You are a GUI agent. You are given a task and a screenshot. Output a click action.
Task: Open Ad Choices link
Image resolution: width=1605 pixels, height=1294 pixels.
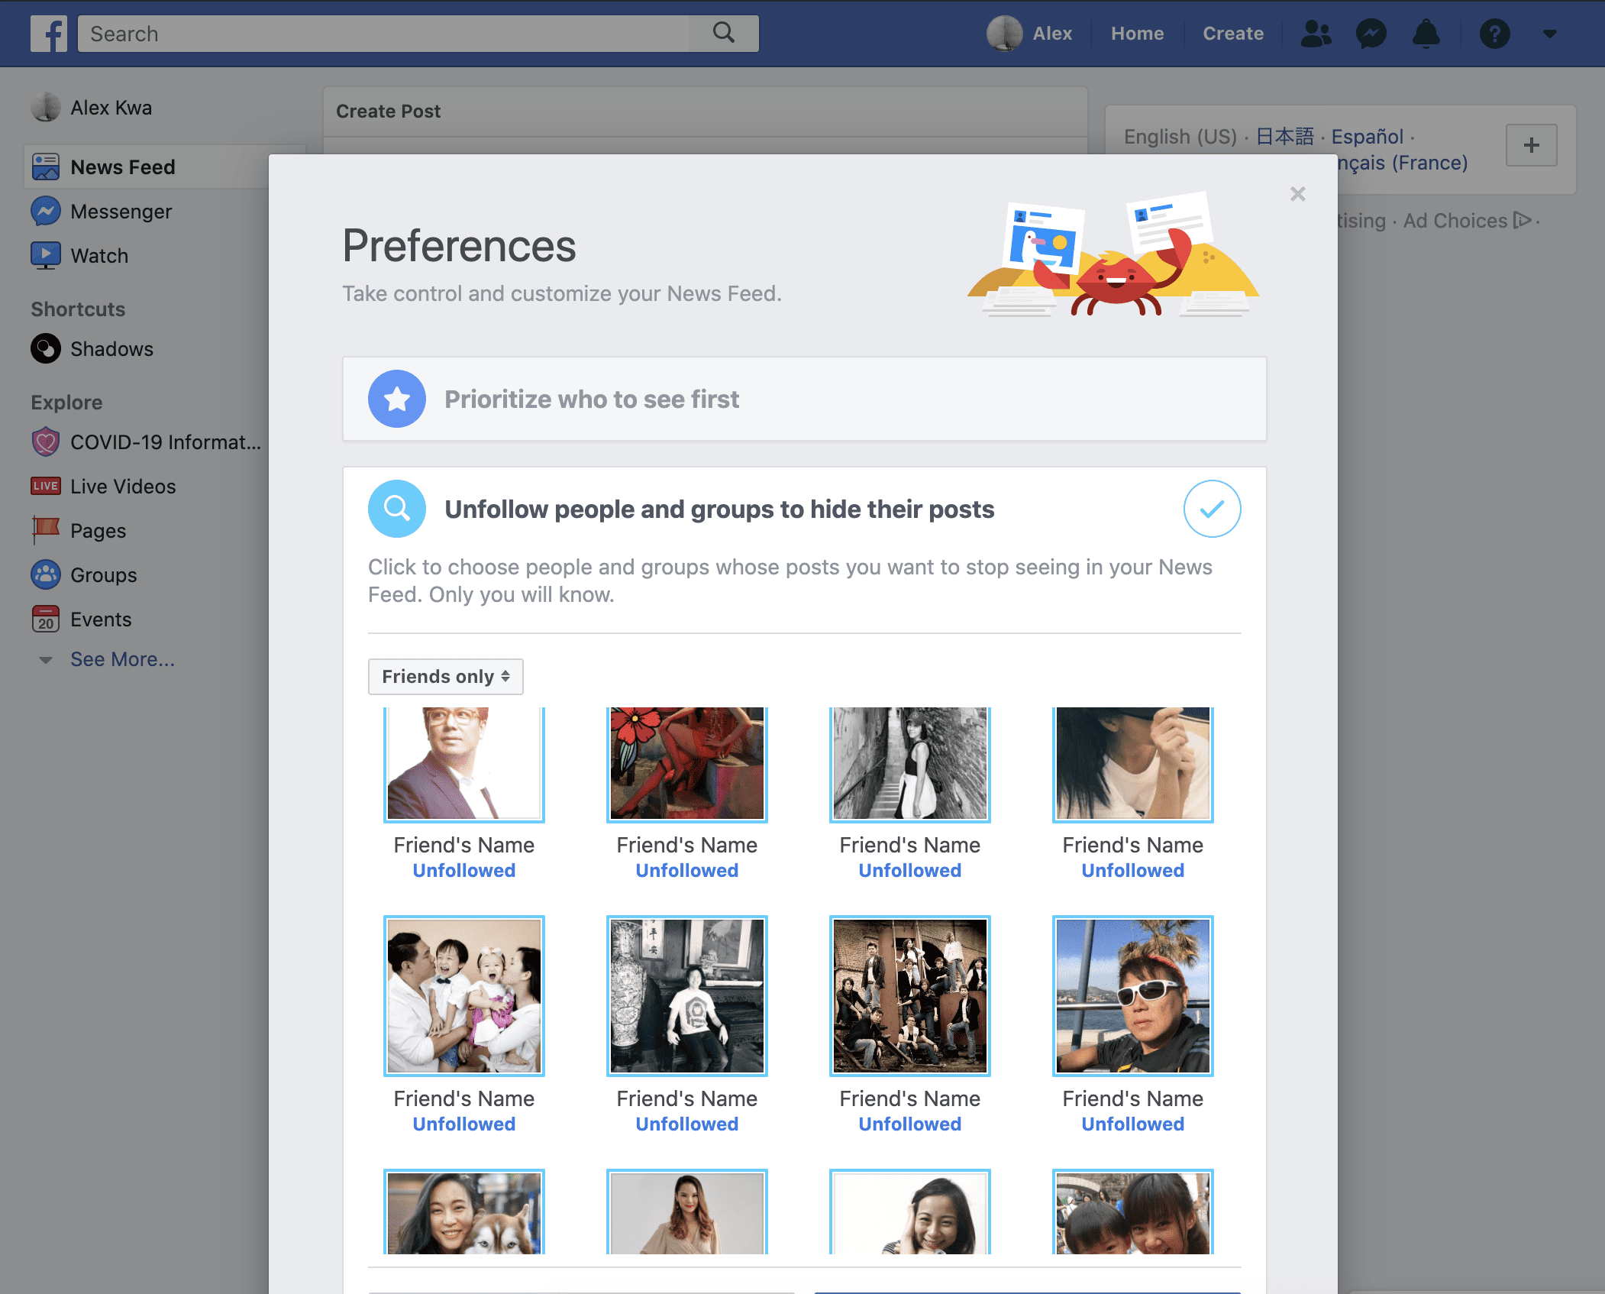click(x=1455, y=221)
